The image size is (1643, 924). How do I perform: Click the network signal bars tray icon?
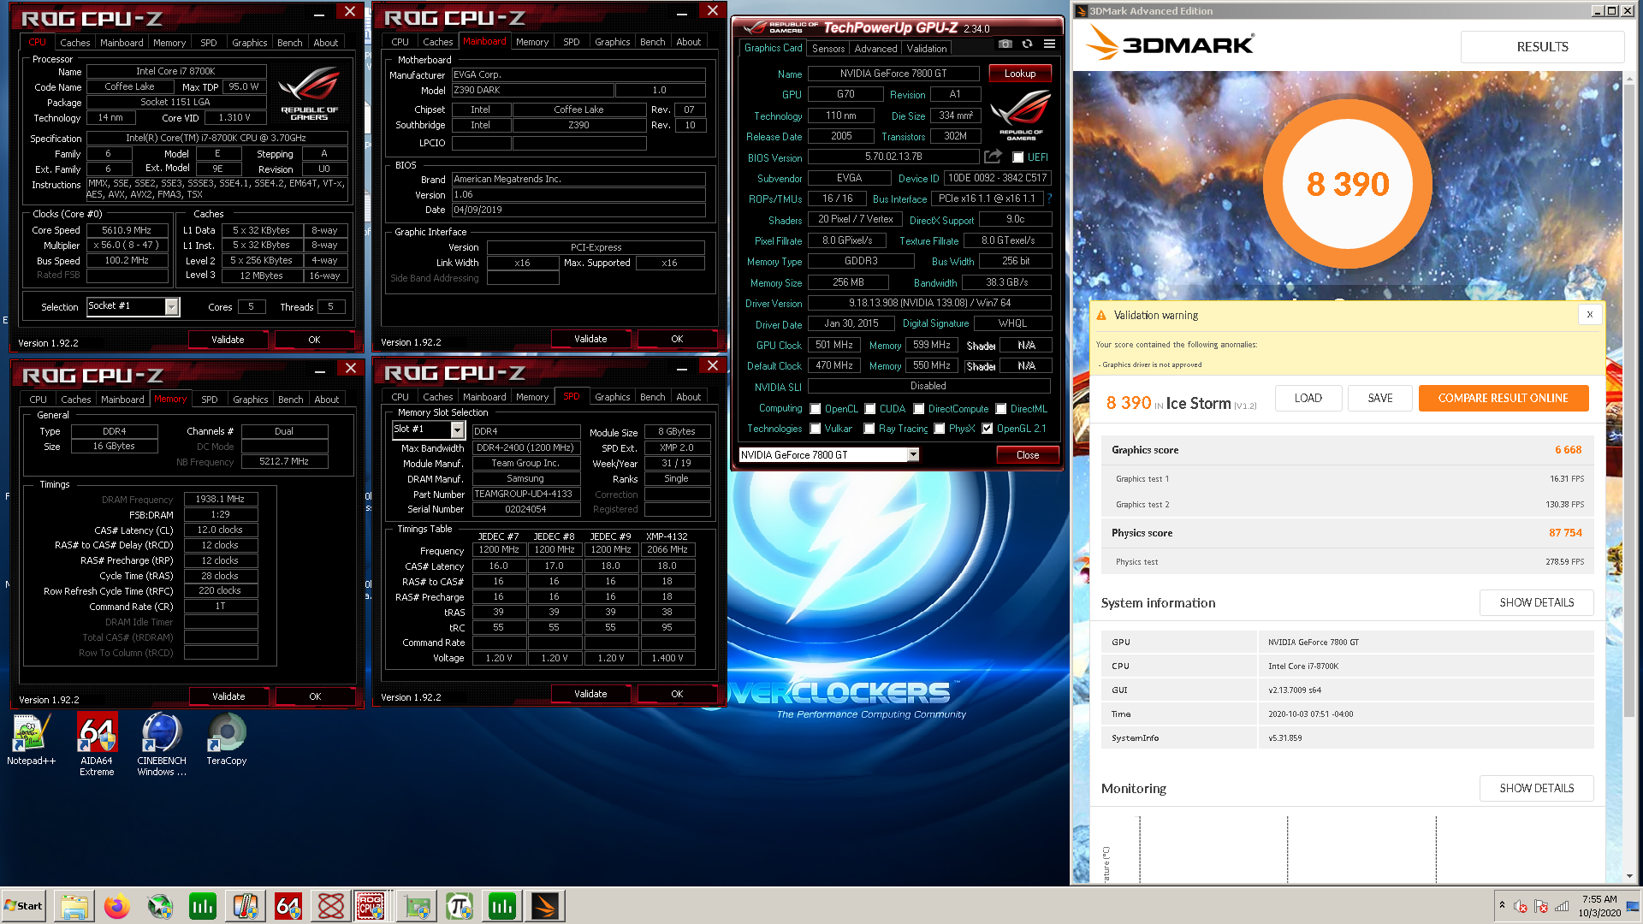coord(1562,906)
